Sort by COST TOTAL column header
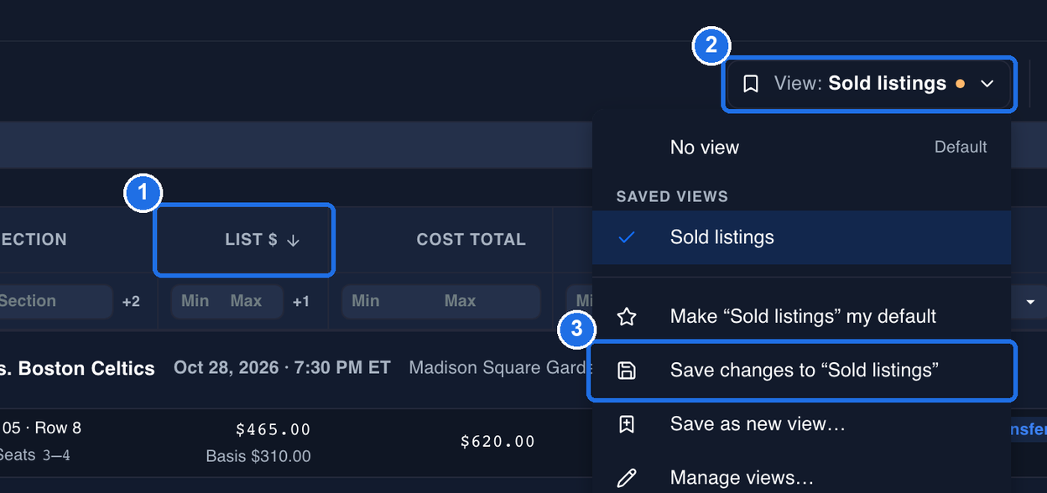Viewport: 1047px width, 493px height. (471, 240)
